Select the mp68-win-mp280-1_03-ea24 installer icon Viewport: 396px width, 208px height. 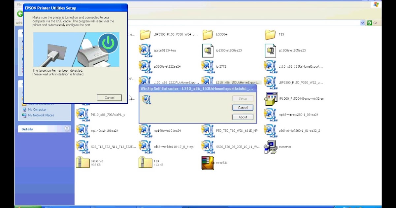(x=270, y=115)
